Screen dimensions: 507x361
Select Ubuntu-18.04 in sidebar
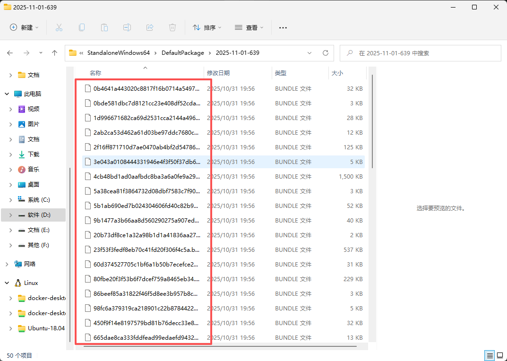(34, 328)
